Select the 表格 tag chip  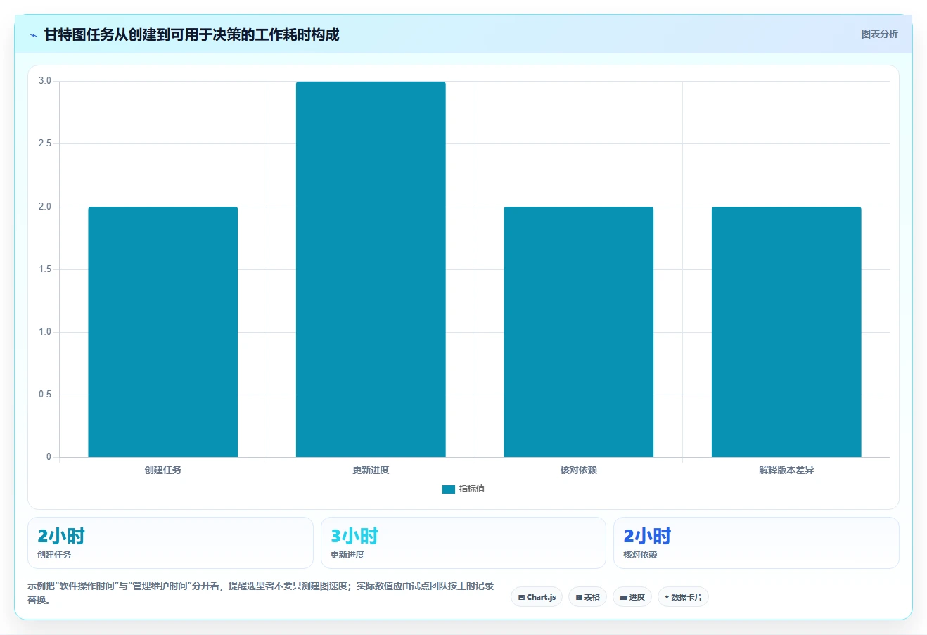pos(587,597)
